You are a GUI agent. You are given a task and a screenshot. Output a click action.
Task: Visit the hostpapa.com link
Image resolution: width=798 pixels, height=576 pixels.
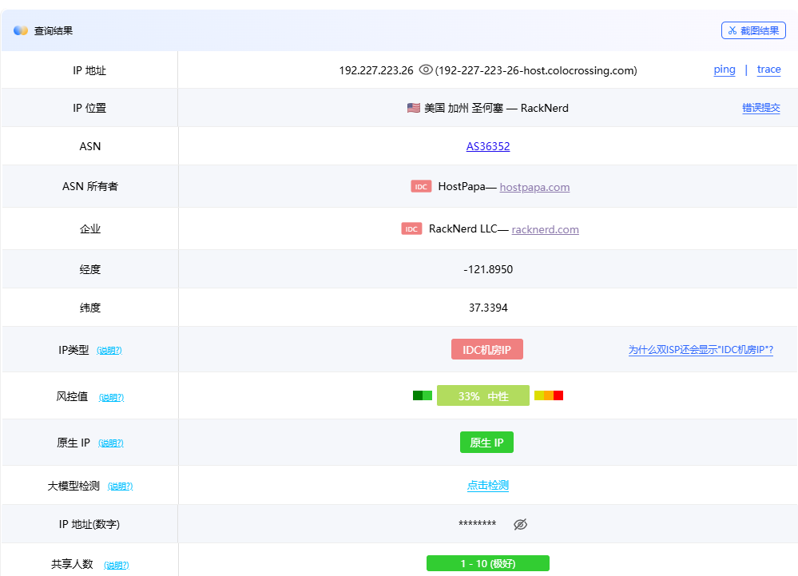534,187
